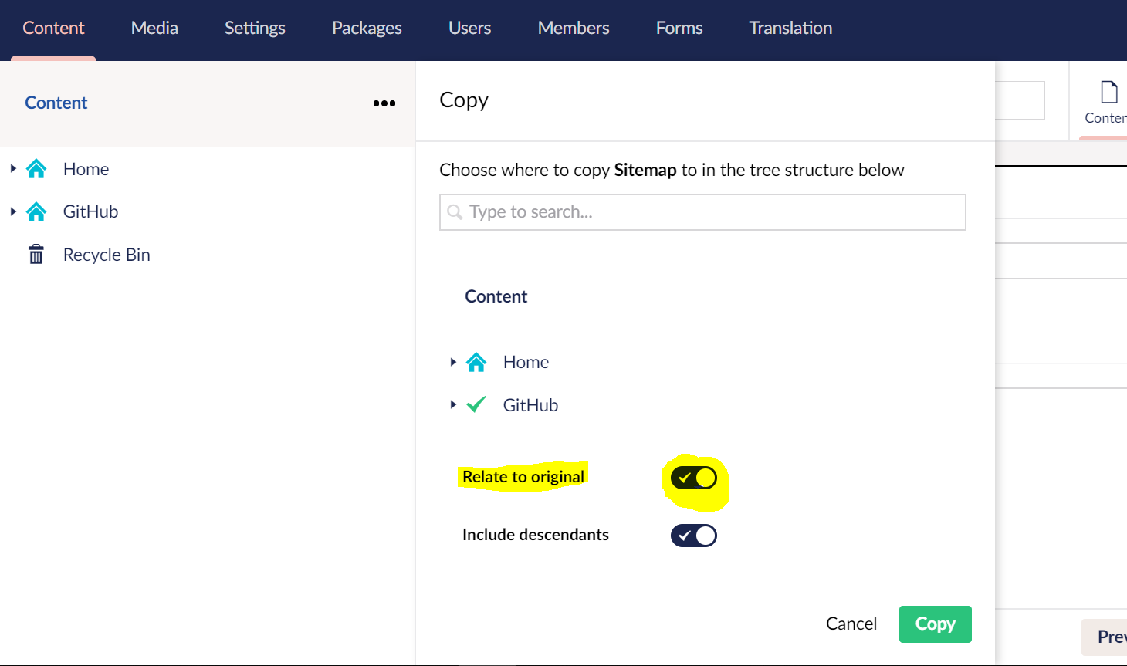Open the Content section in top navigation
The width and height of the screenshot is (1127, 666).
tap(53, 29)
